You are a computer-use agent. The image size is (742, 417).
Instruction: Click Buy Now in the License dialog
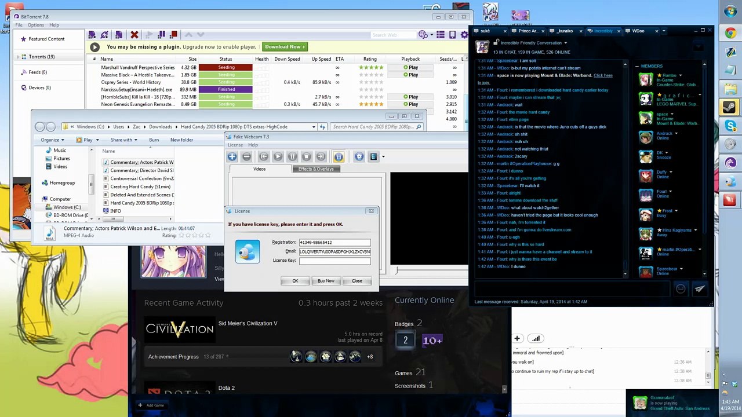(326, 281)
